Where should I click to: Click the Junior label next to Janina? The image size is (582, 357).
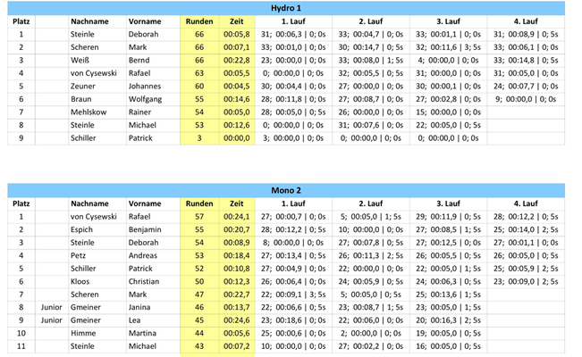point(52,307)
